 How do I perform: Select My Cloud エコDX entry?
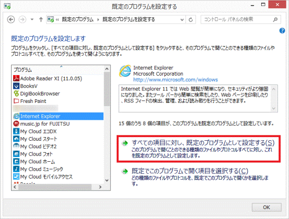[x=58, y=131]
